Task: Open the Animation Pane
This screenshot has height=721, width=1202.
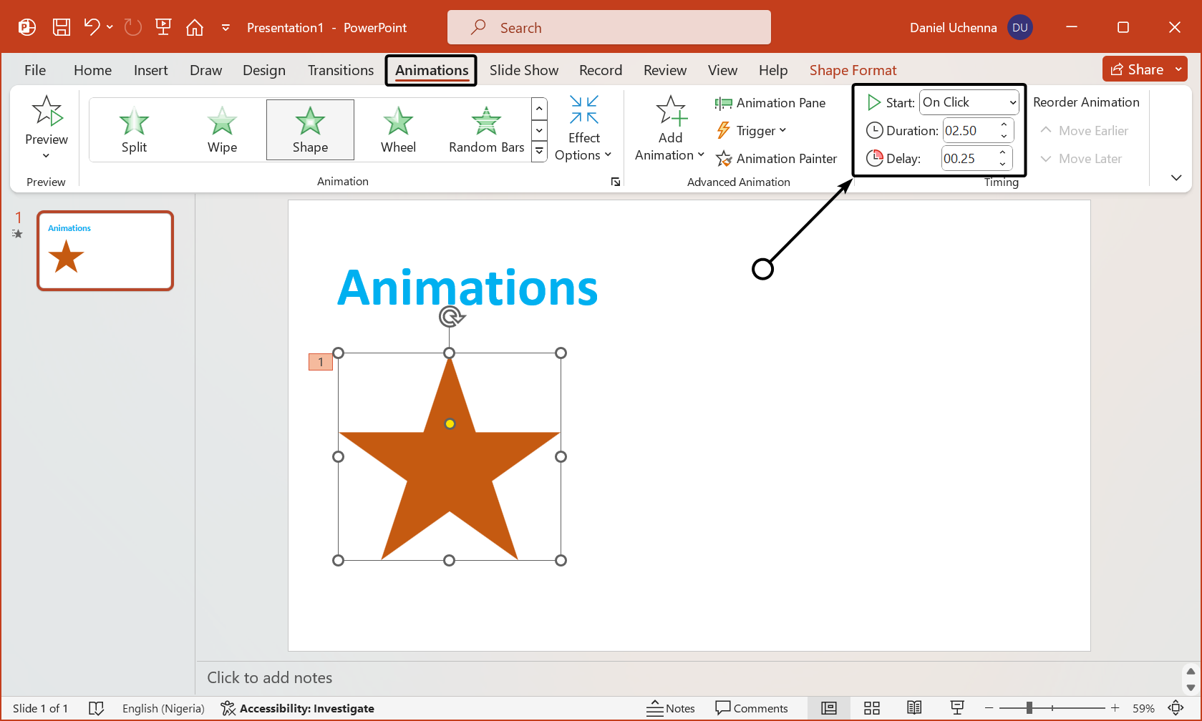Action: [x=772, y=102]
